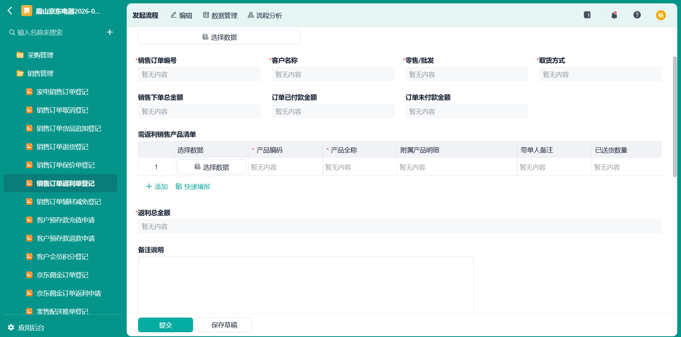Open the help question mark icon
681x337 pixels.
pyautogui.click(x=637, y=15)
